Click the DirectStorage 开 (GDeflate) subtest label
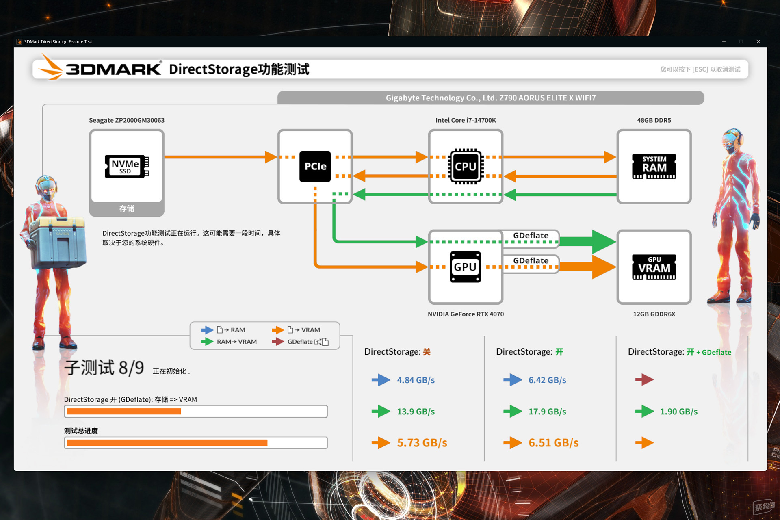The height and width of the screenshot is (520, 780). pyautogui.click(x=130, y=399)
